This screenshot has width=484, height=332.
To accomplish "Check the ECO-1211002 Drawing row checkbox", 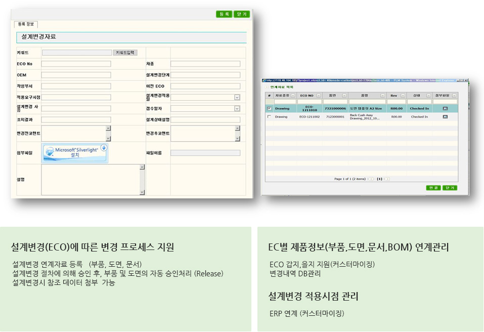I will tap(269, 117).
